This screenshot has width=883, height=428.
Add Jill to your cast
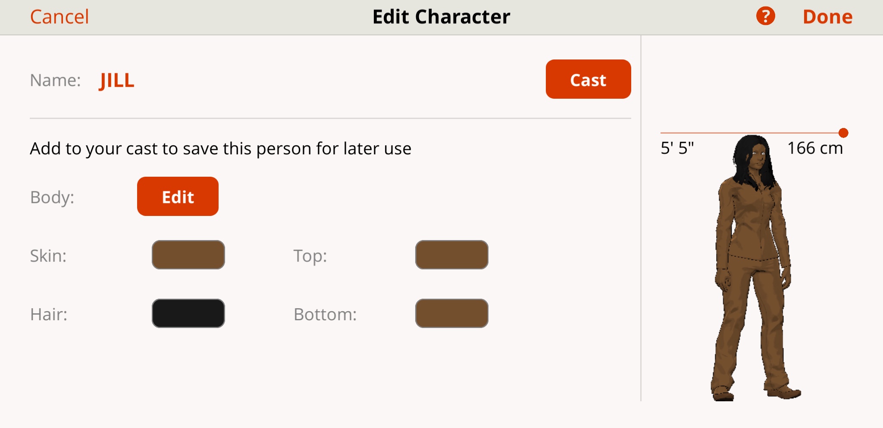(588, 79)
